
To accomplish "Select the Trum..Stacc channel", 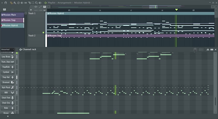I will point(8,62).
